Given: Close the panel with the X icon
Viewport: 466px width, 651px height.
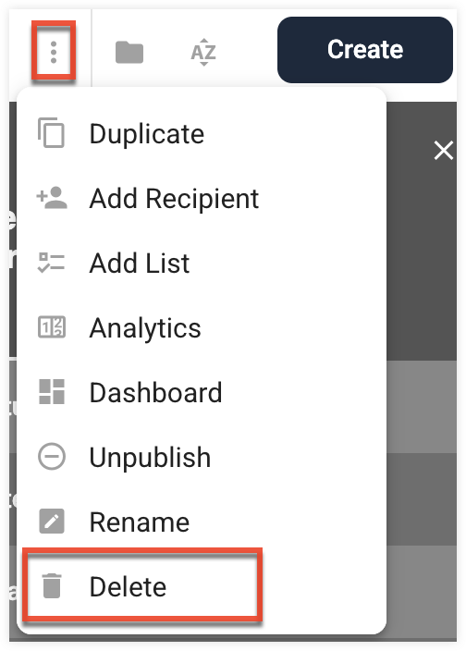Looking at the screenshot, I should (x=444, y=151).
